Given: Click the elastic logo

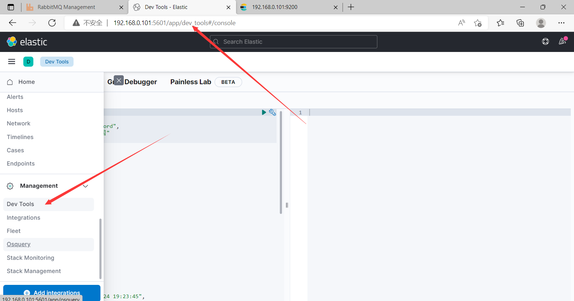Looking at the screenshot, I should tap(27, 42).
